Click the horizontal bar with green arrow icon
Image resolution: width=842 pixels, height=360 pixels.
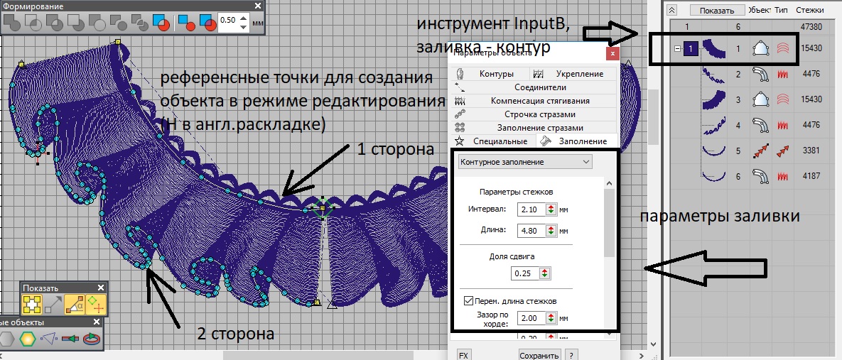click(70, 339)
